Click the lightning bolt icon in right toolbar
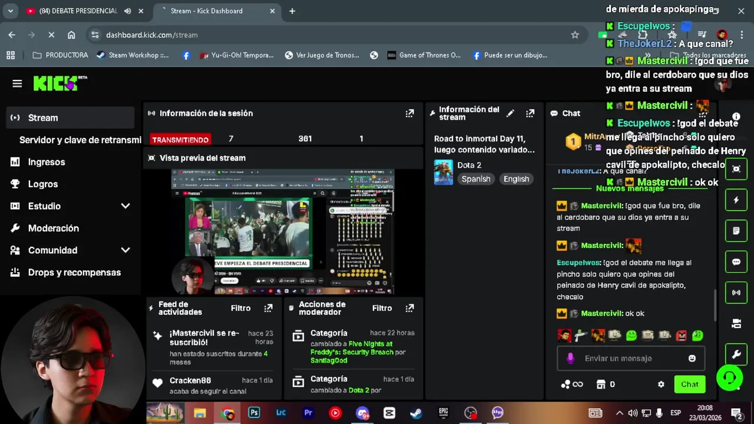Viewport: 754px width, 424px height. coord(736,200)
